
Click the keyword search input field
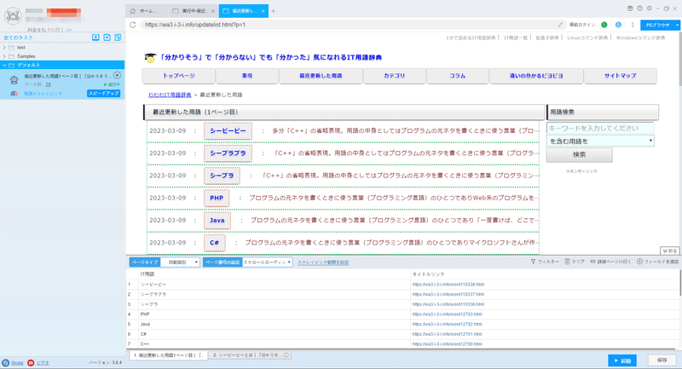click(600, 128)
